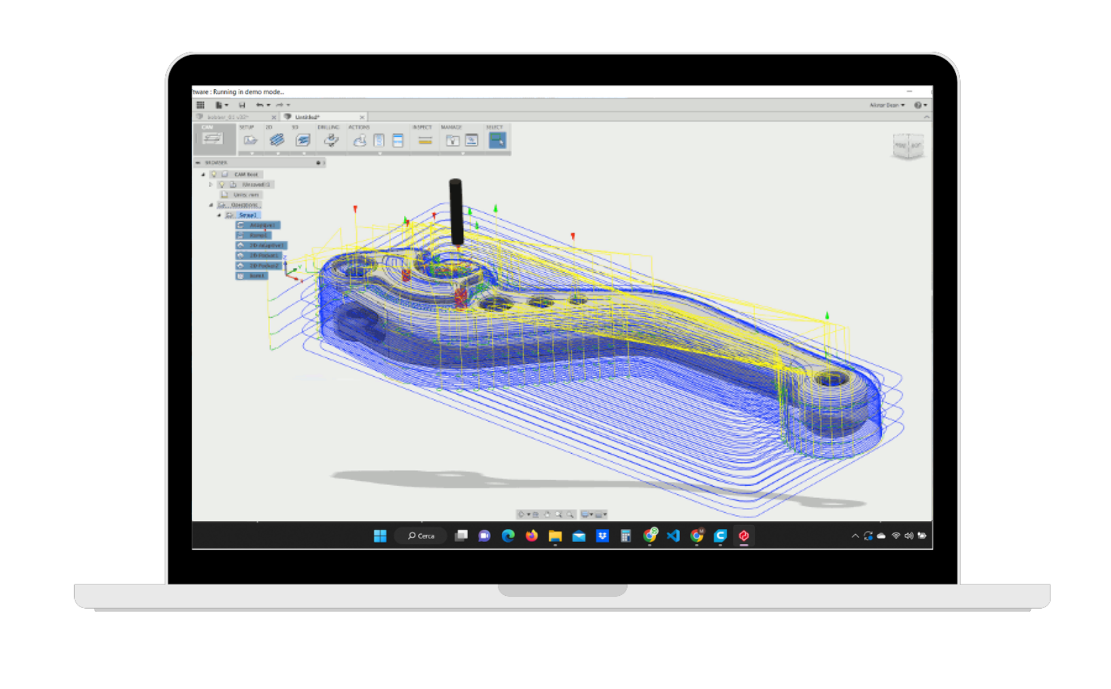Click the ViewCube in the viewport
Viewport: 1111px width, 689px height.
click(x=908, y=146)
